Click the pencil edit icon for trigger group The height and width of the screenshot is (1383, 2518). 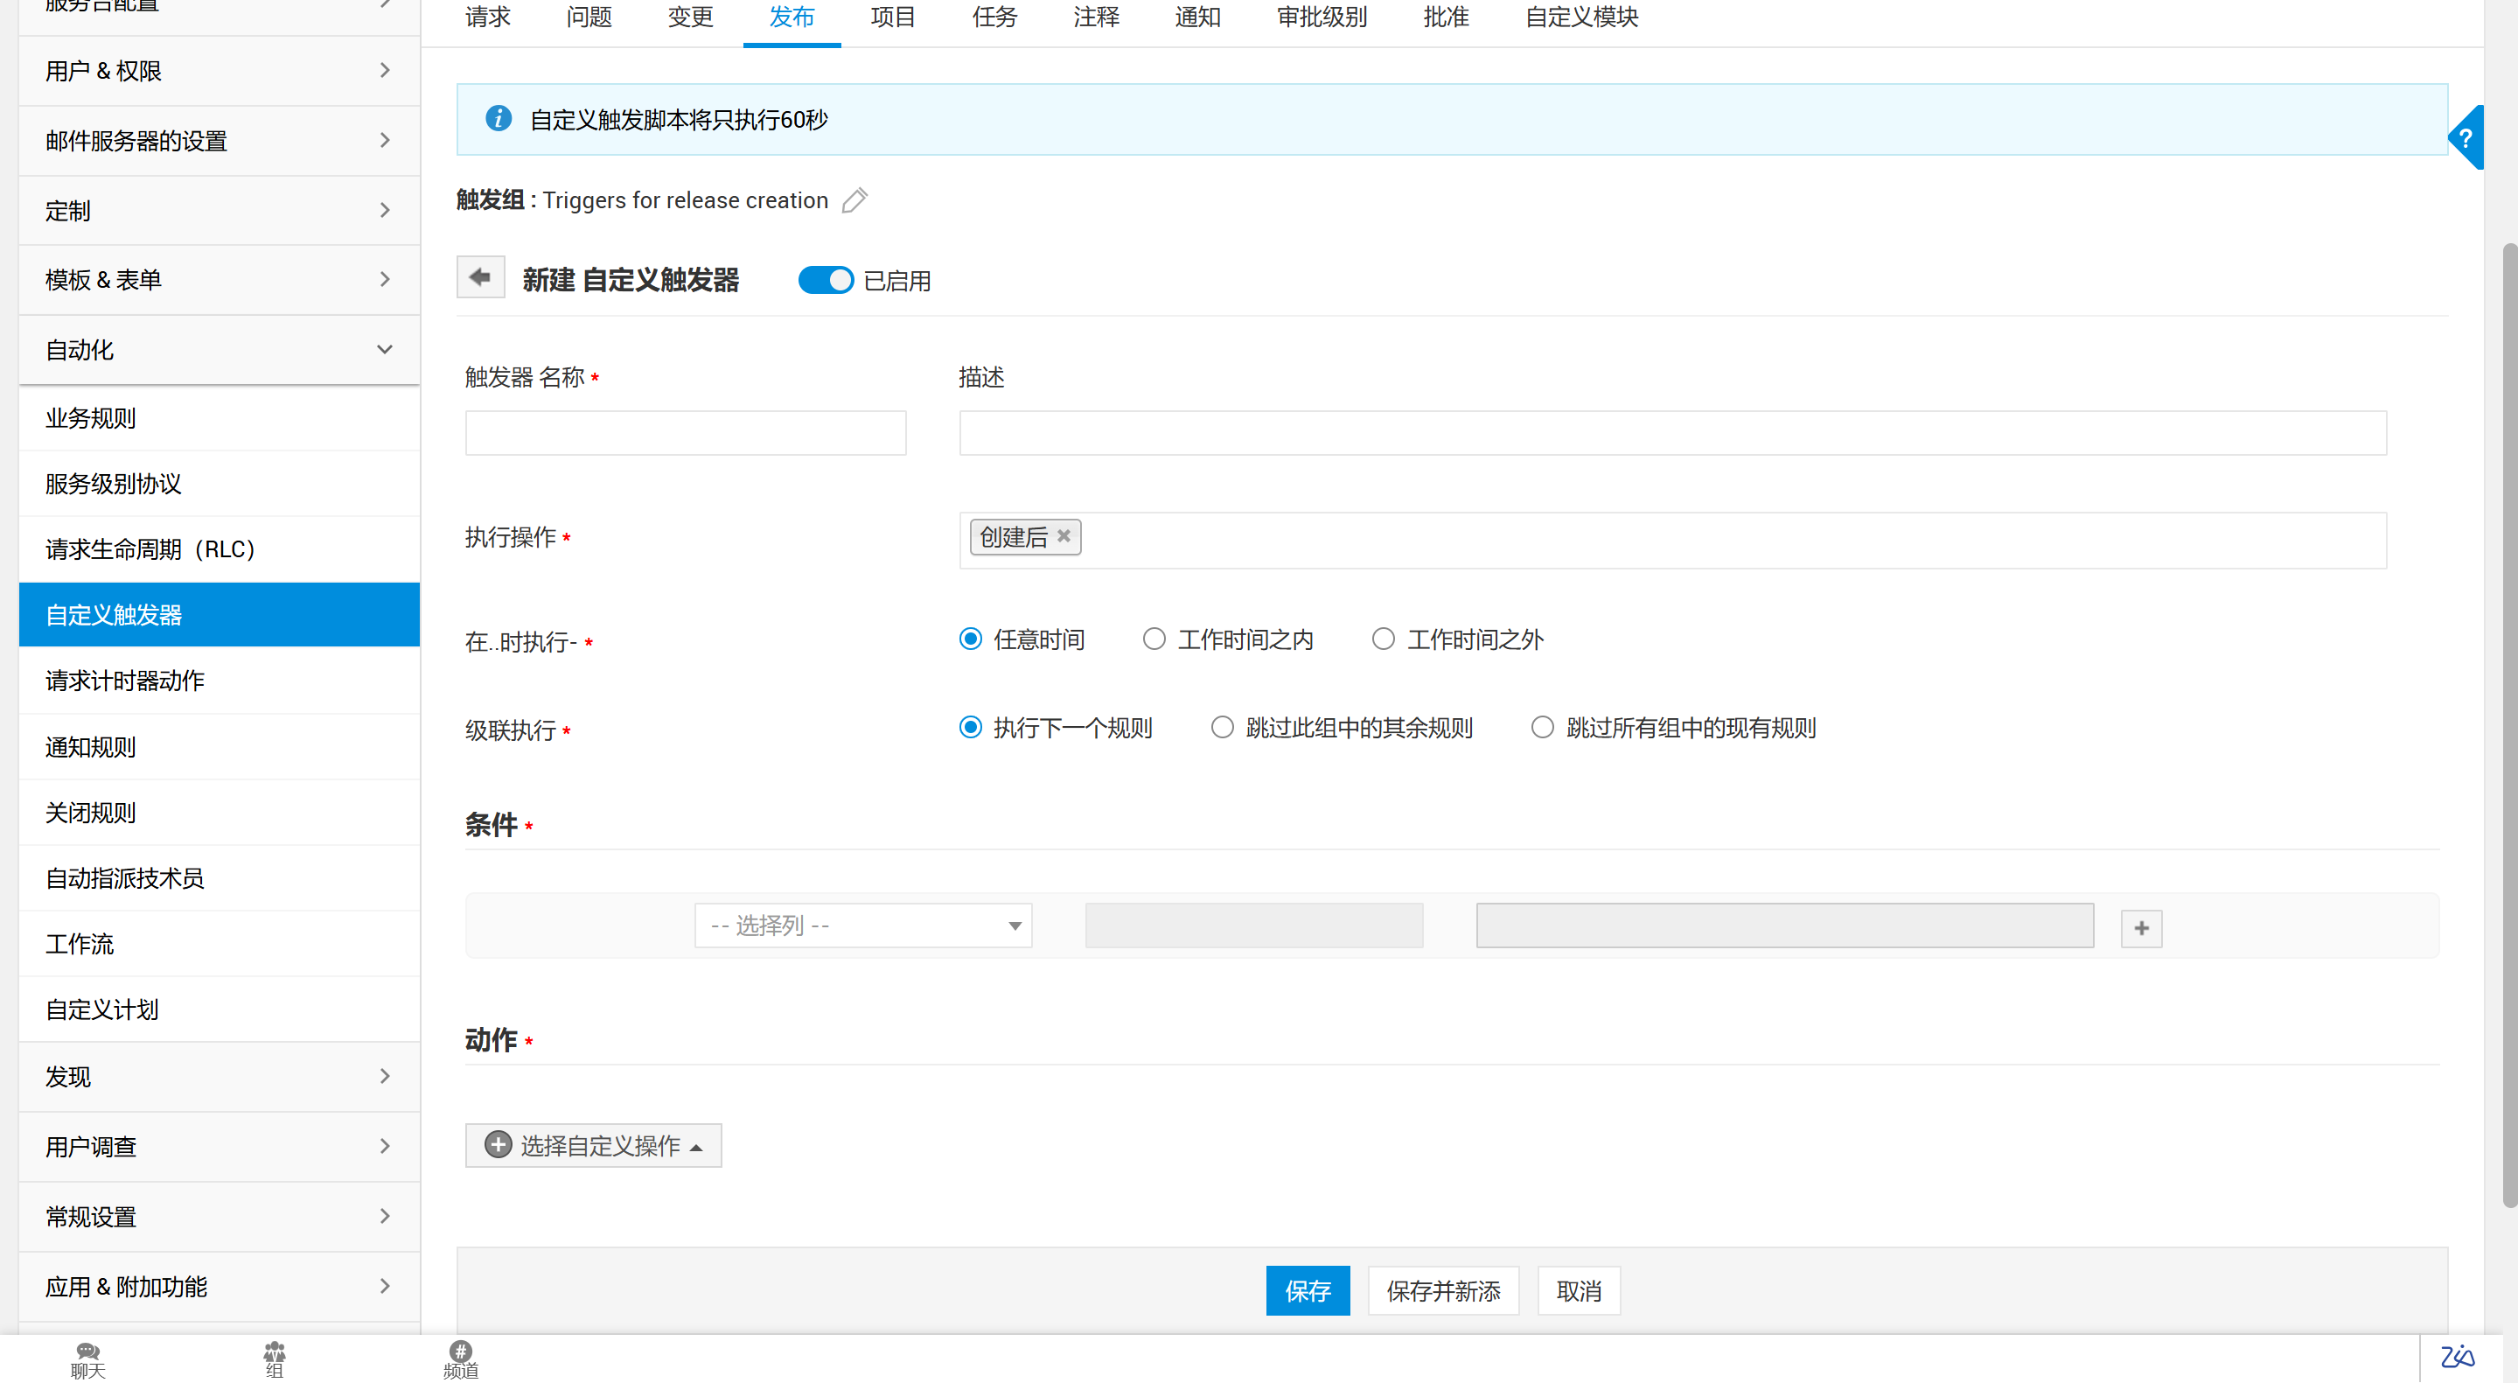coord(854,200)
